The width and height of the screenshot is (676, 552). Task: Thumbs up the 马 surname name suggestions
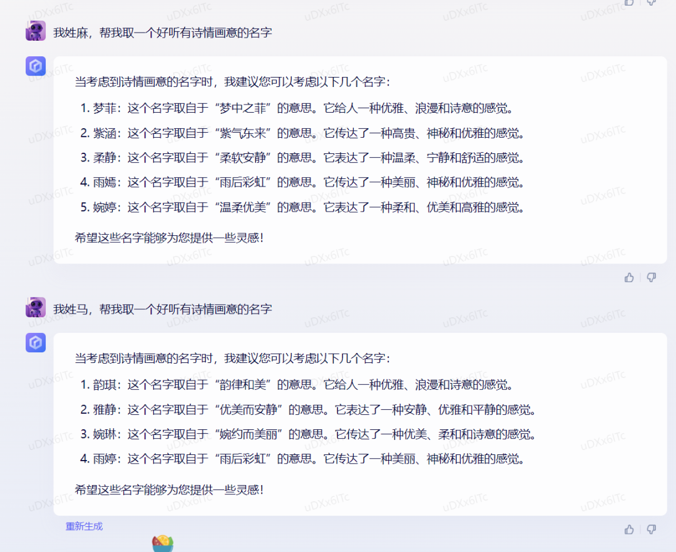click(x=629, y=529)
